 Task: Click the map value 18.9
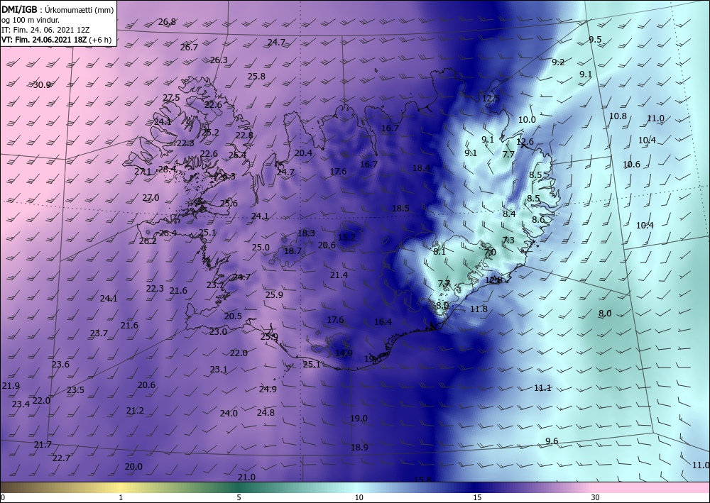tap(359, 447)
